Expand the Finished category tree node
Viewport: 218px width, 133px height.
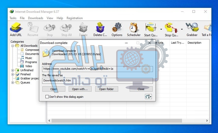pyautogui.click(x=13, y=74)
